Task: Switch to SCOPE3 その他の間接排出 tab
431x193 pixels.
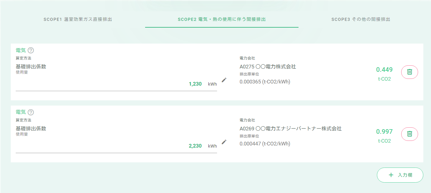Action: click(361, 19)
